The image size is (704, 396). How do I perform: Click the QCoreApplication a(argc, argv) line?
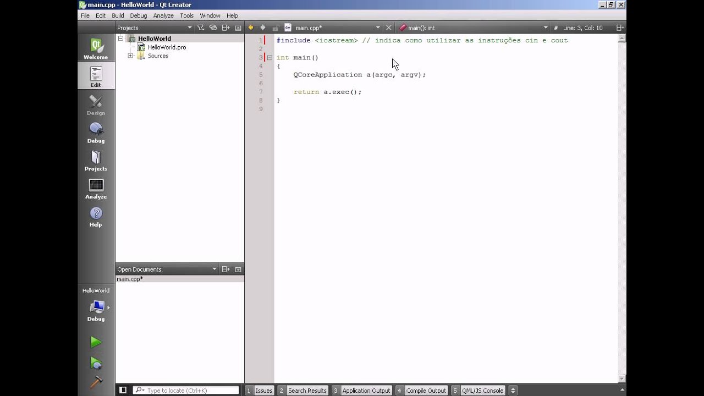(x=360, y=75)
